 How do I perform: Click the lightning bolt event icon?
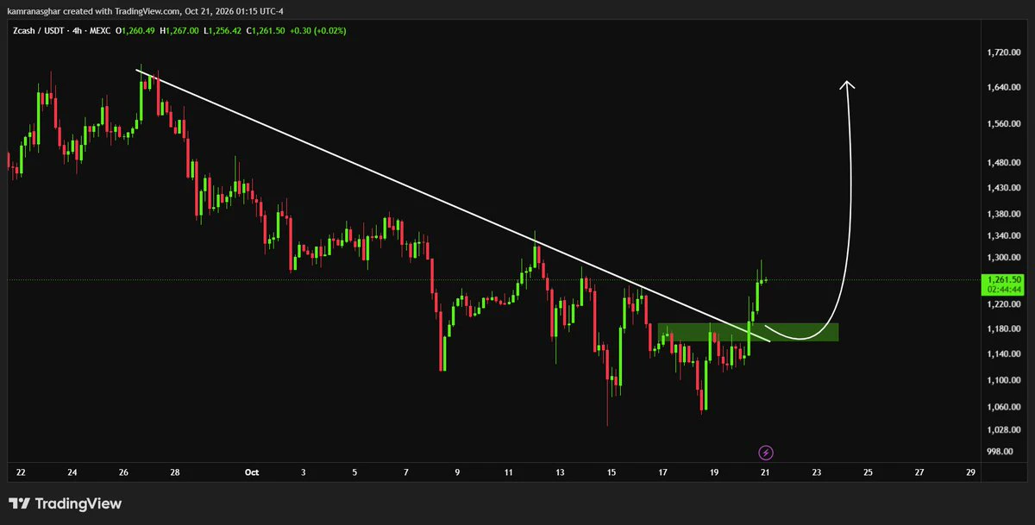[765, 452]
